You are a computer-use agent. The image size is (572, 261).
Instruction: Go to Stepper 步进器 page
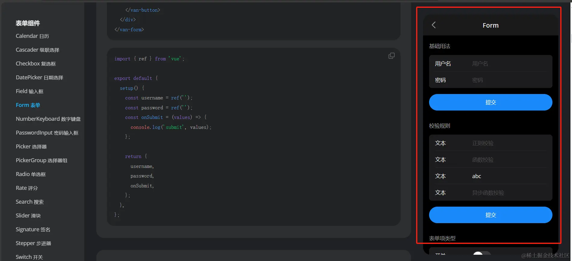(33, 243)
